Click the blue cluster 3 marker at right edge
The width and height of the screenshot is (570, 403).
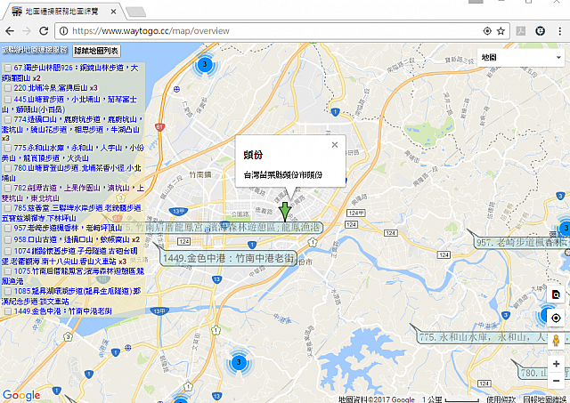point(565,229)
